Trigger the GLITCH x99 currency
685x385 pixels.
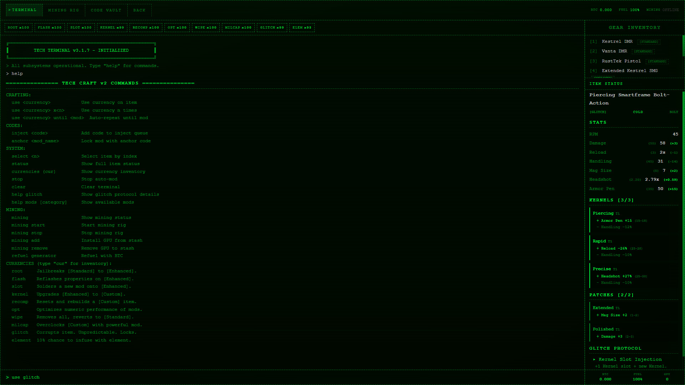coord(272,27)
